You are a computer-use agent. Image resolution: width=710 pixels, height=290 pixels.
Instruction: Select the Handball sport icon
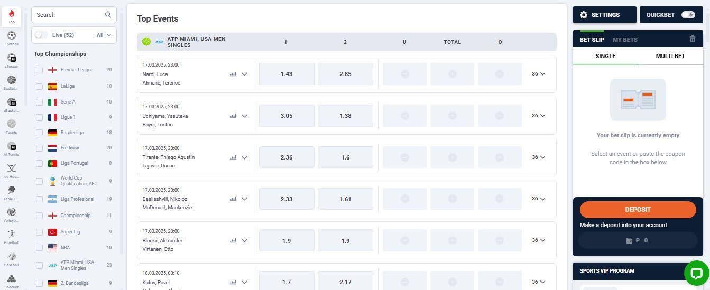coord(11,235)
